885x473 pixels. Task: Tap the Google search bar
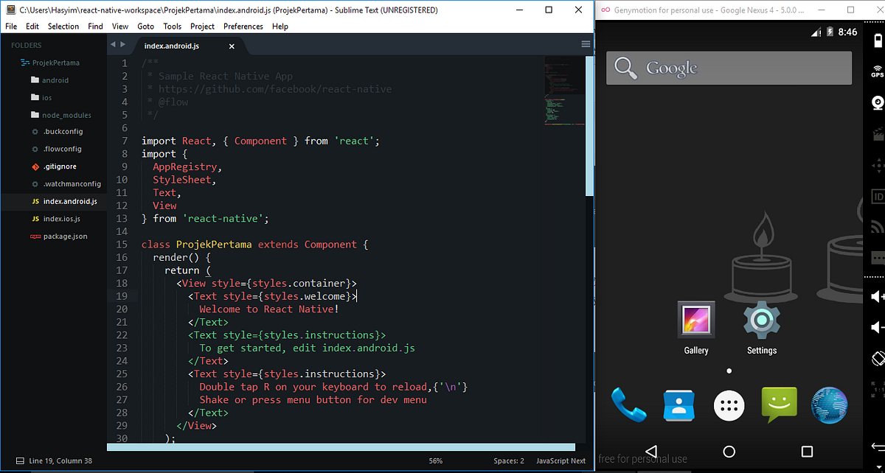729,68
